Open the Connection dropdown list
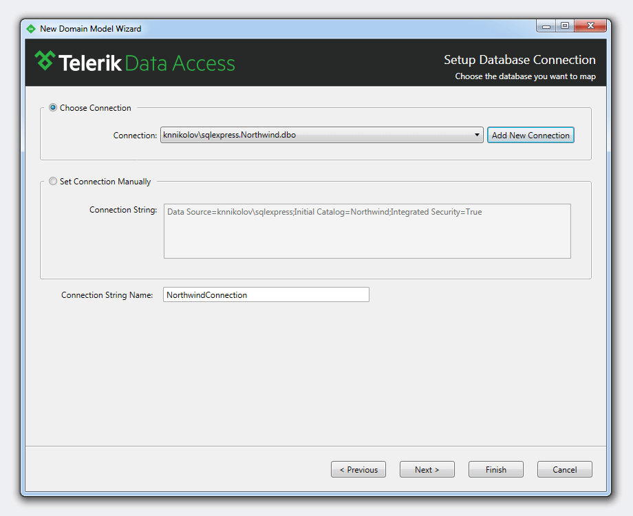Viewport: 633px width, 516px height. click(322, 135)
